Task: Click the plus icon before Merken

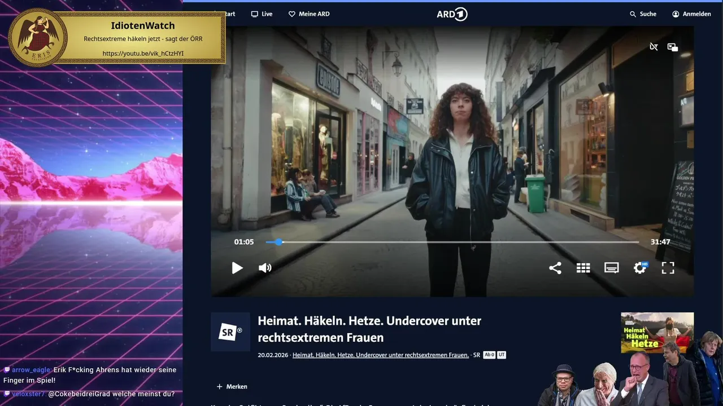Action: point(219,387)
